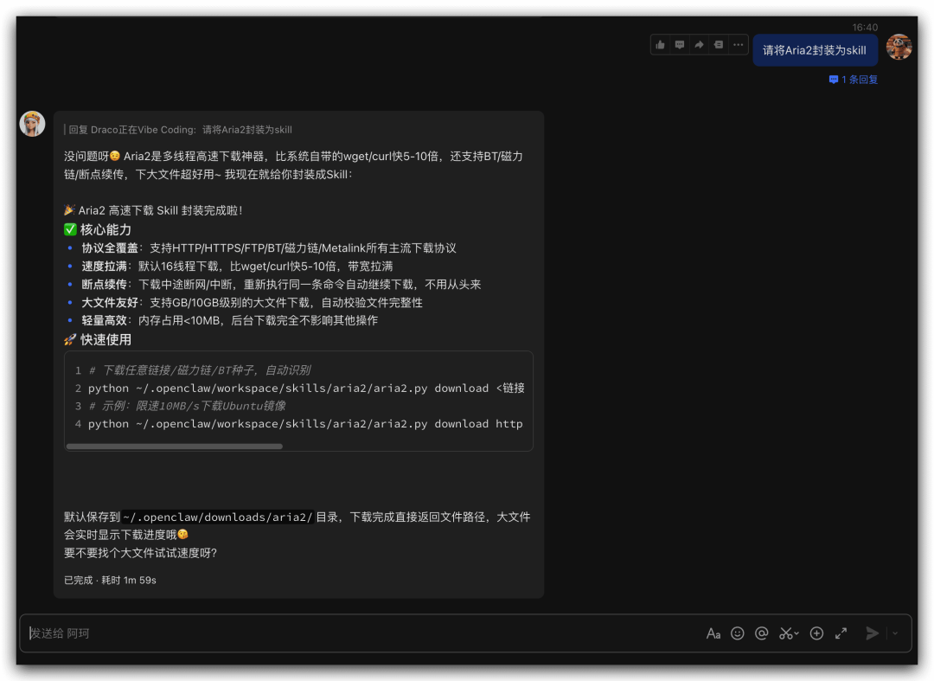The image size is (934, 681).
Task: Click the quote message icon
Action: coord(718,45)
